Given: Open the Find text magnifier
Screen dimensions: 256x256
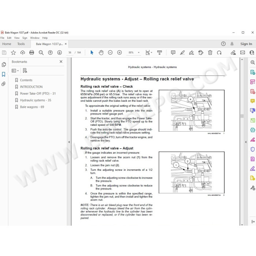Looking at the screenshot, I should [x=41, y=53].
